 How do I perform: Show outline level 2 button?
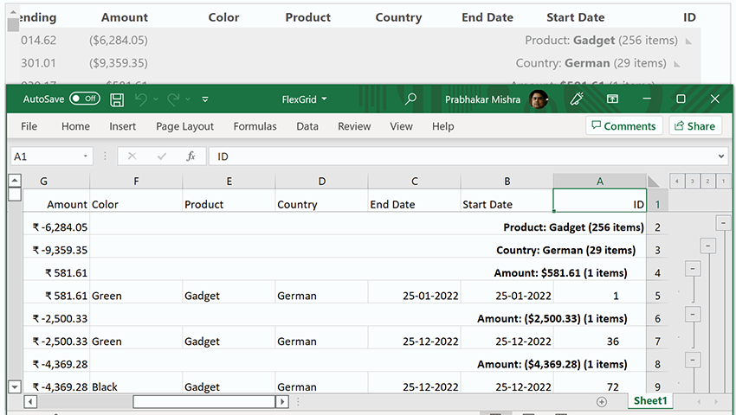pyautogui.click(x=707, y=181)
